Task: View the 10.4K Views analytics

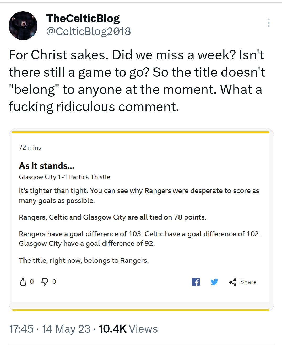Action: (x=128, y=329)
